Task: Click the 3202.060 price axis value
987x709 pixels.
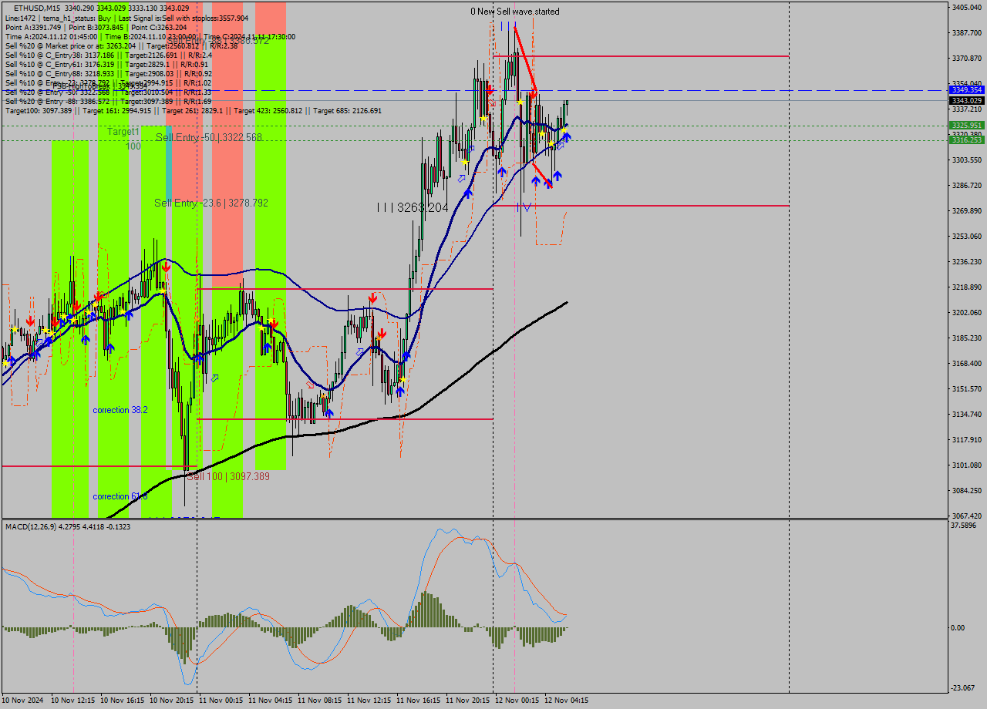Action: click(x=966, y=312)
